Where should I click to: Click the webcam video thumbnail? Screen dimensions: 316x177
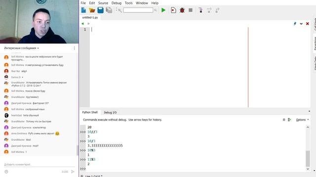[39, 22]
